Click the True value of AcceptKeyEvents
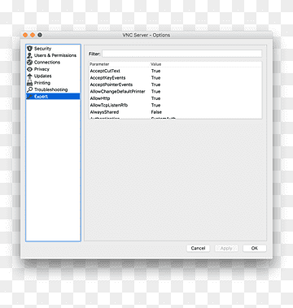Viewport: 293px width, 308px height. [x=156, y=78]
